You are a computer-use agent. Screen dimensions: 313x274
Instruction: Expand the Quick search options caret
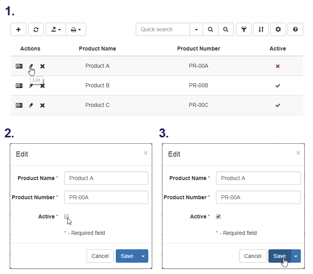[196, 29]
